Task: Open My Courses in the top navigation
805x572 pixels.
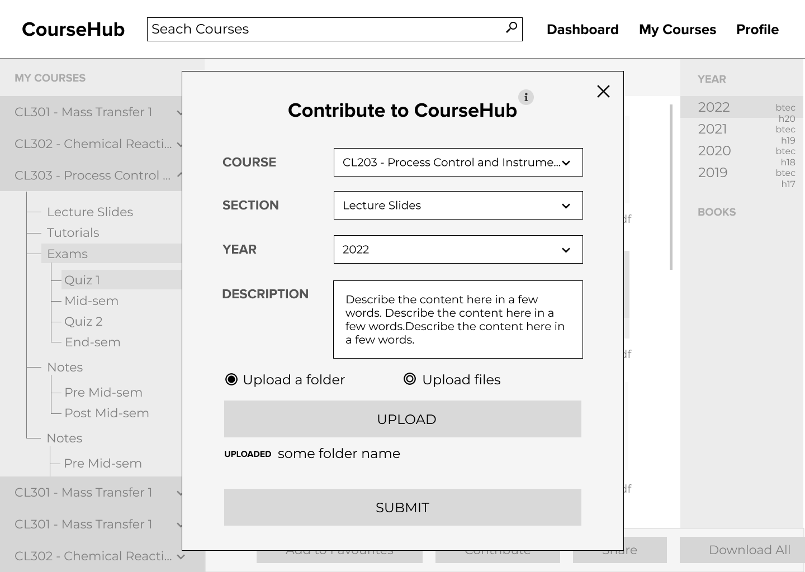Action: [678, 30]
